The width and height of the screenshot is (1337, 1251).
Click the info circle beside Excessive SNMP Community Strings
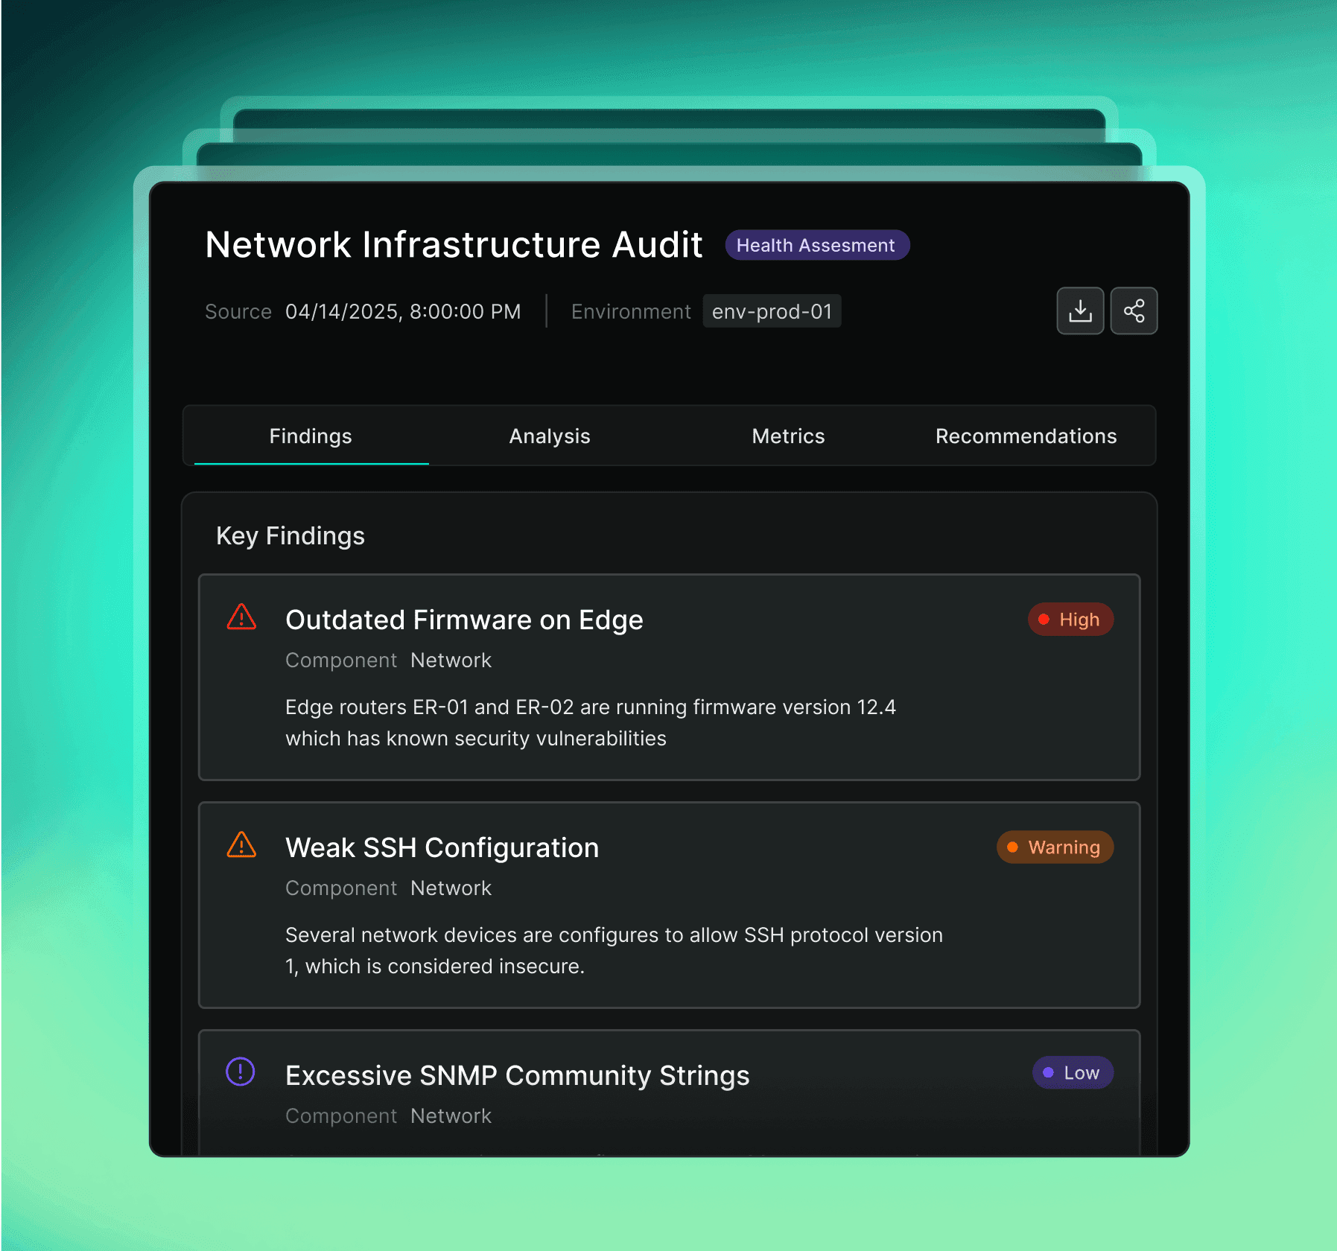[x=241, y=1072]
